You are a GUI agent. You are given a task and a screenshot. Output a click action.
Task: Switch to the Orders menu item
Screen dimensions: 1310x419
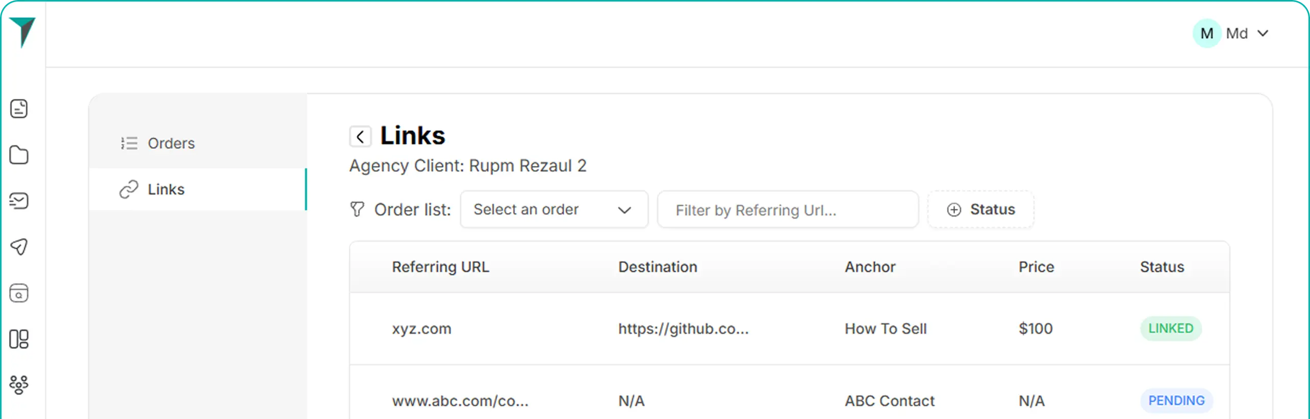point(198,143)
